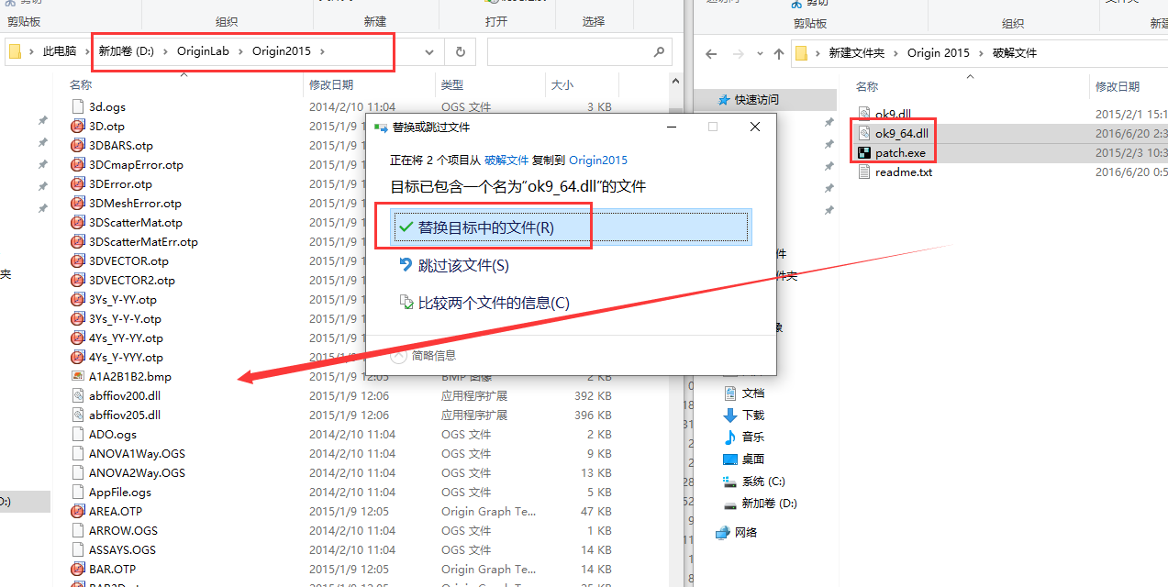Image resolution: width=1168 pixels, height=587 pixels.
Task: Click the 3DMeshError.otp file icon
Action: pos(78,204)
